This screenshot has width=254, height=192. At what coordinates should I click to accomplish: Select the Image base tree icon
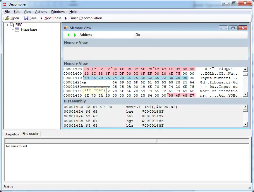(x=17, y=29)
